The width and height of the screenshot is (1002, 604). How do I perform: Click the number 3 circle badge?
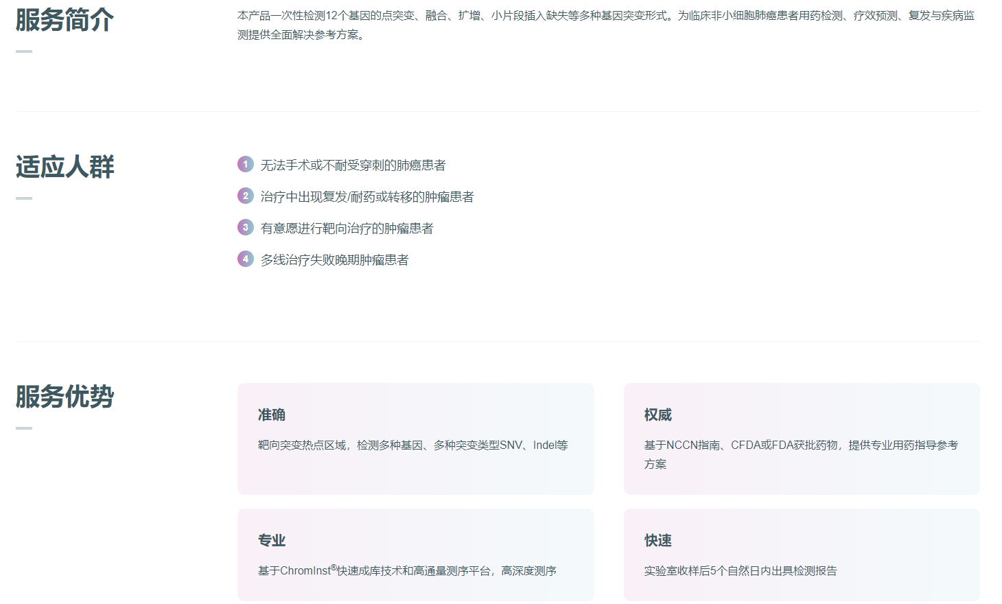[246, 227]
